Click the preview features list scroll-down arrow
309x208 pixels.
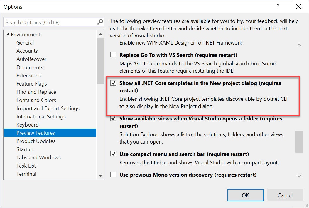click(x=299, y=176)
